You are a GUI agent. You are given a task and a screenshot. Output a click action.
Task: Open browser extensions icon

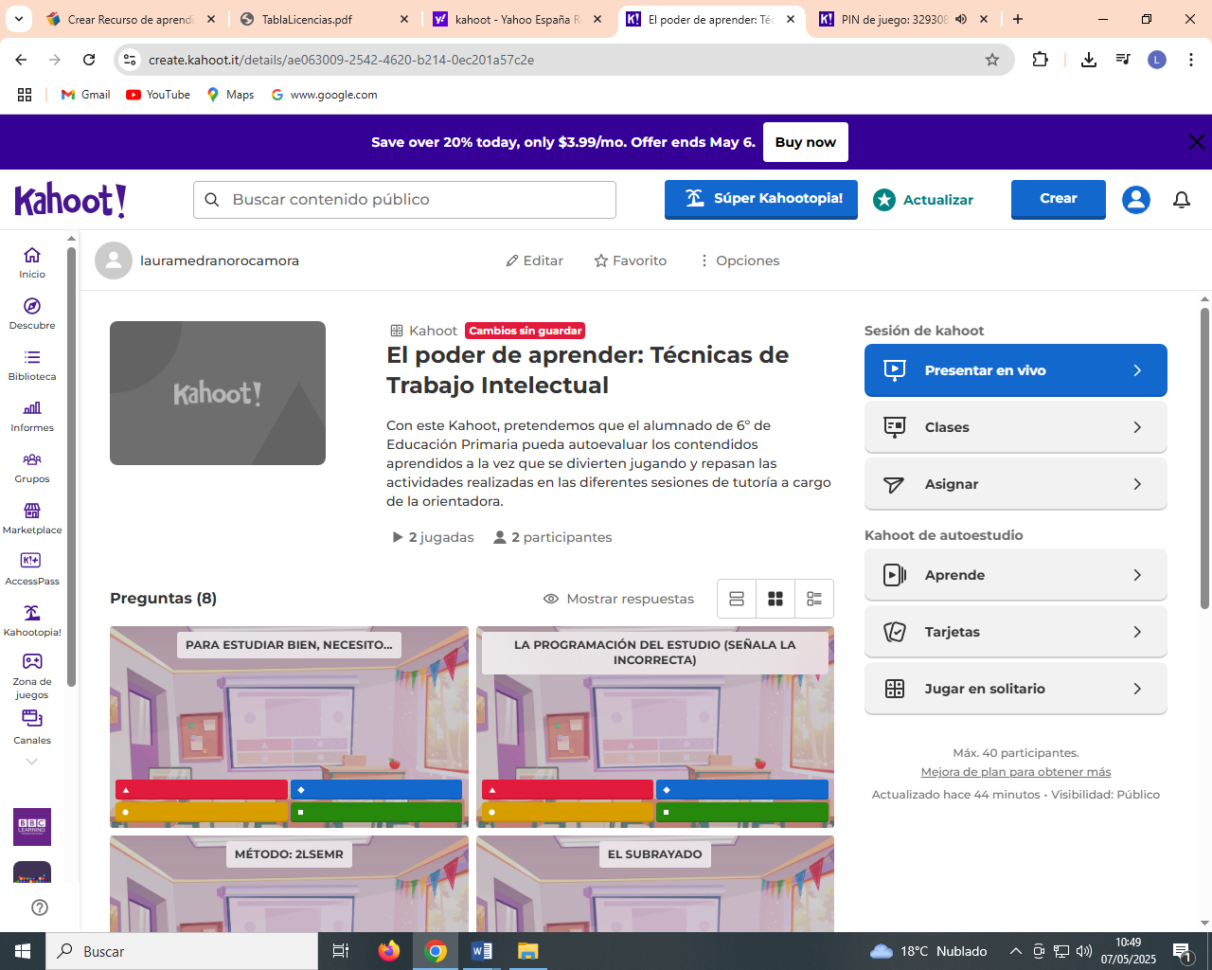click(x=1041, y=60)
